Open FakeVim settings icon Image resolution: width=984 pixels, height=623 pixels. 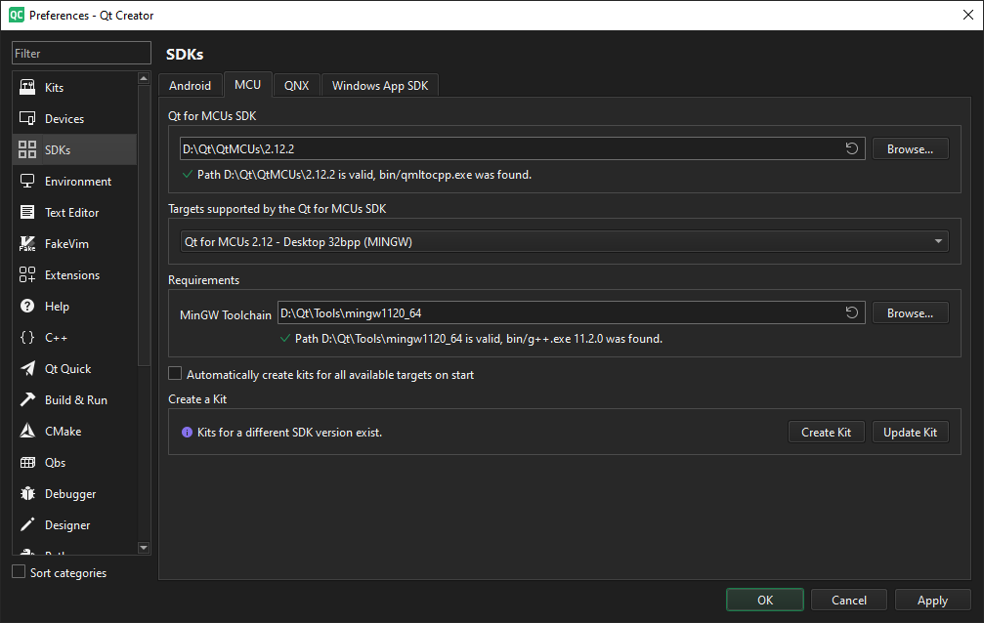(x=27, y=243)
